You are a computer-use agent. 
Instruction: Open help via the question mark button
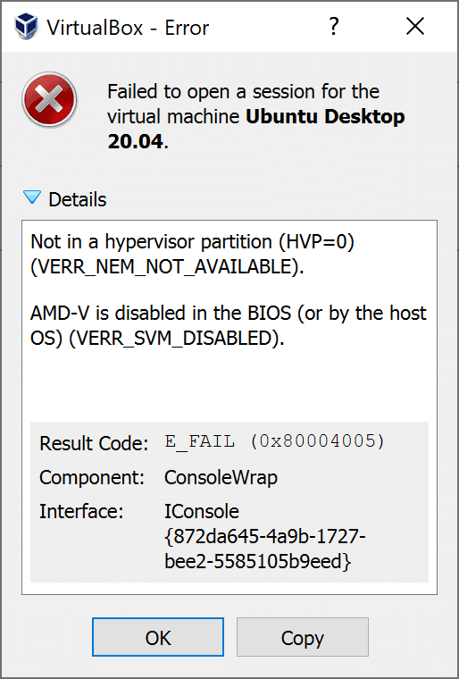point(333,27)
